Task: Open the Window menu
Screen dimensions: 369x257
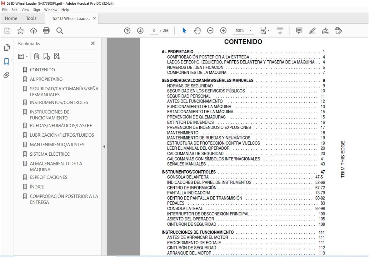Action: pos(50,10)
